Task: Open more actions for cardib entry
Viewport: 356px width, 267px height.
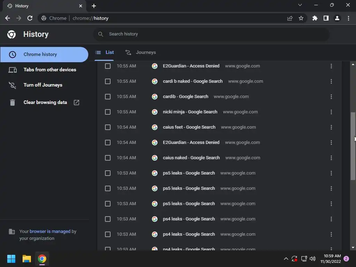Action: tap(331, 97)
